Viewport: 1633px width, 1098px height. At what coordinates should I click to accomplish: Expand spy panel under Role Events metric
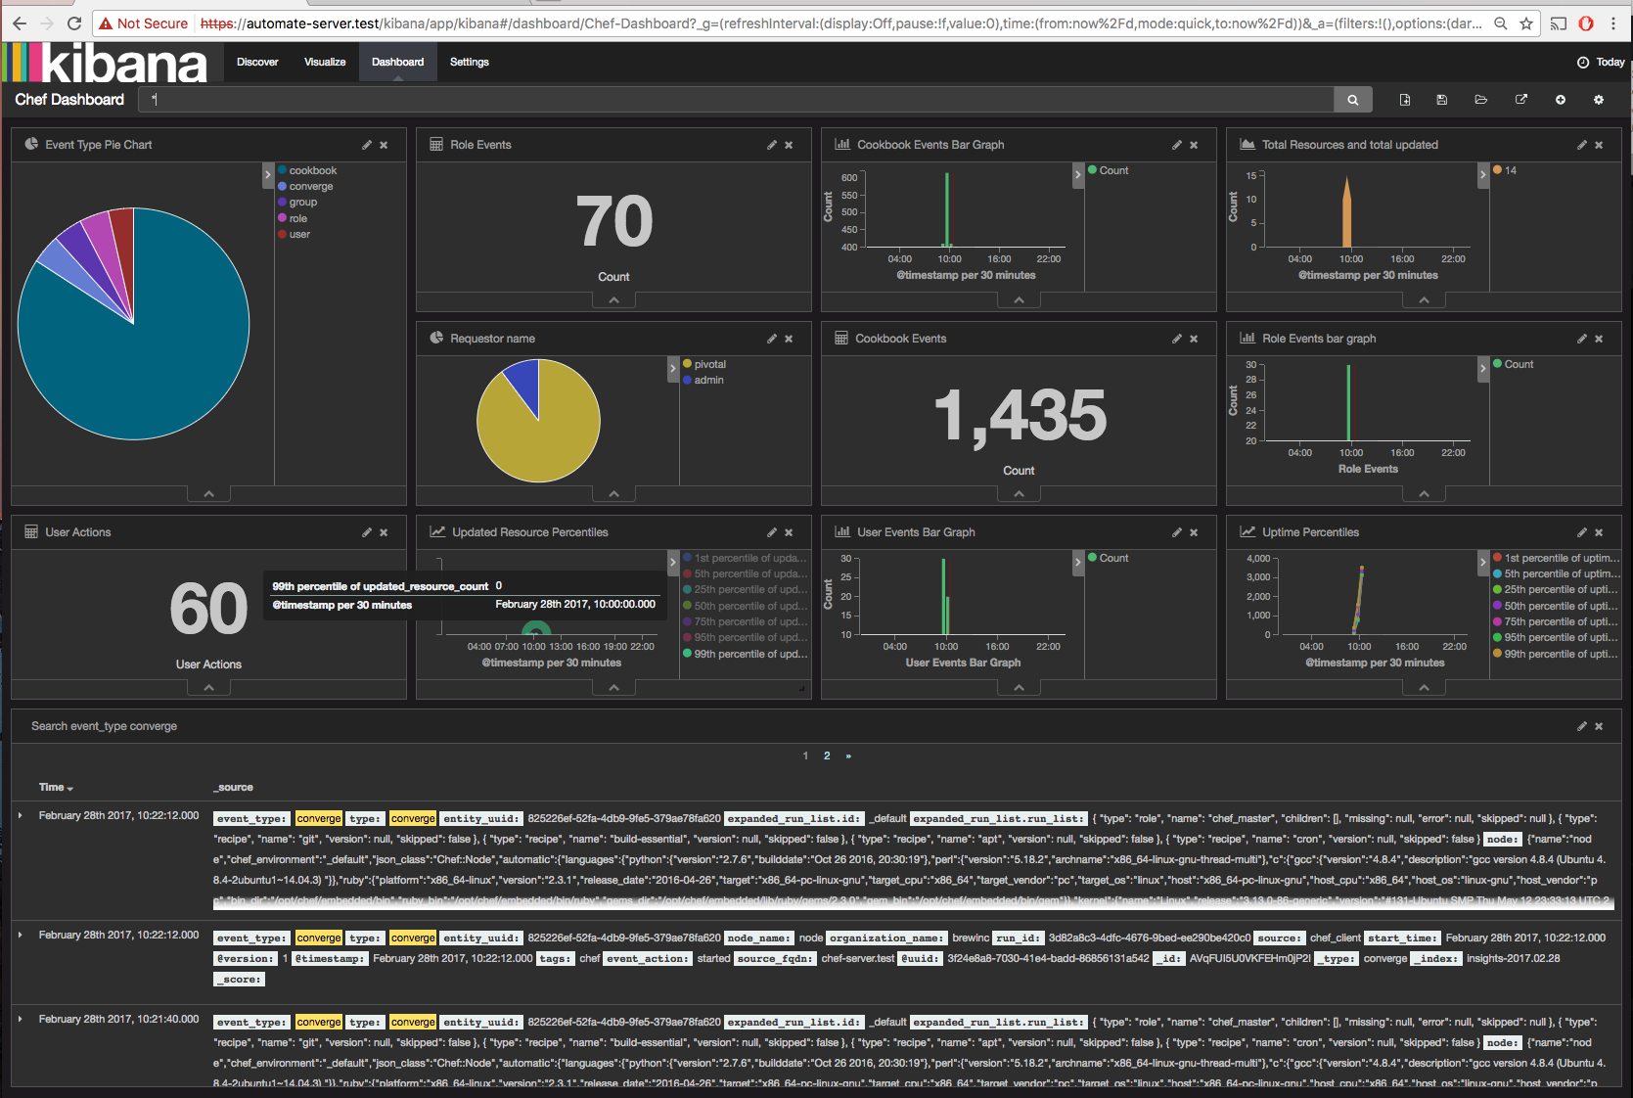coord(613,300)
